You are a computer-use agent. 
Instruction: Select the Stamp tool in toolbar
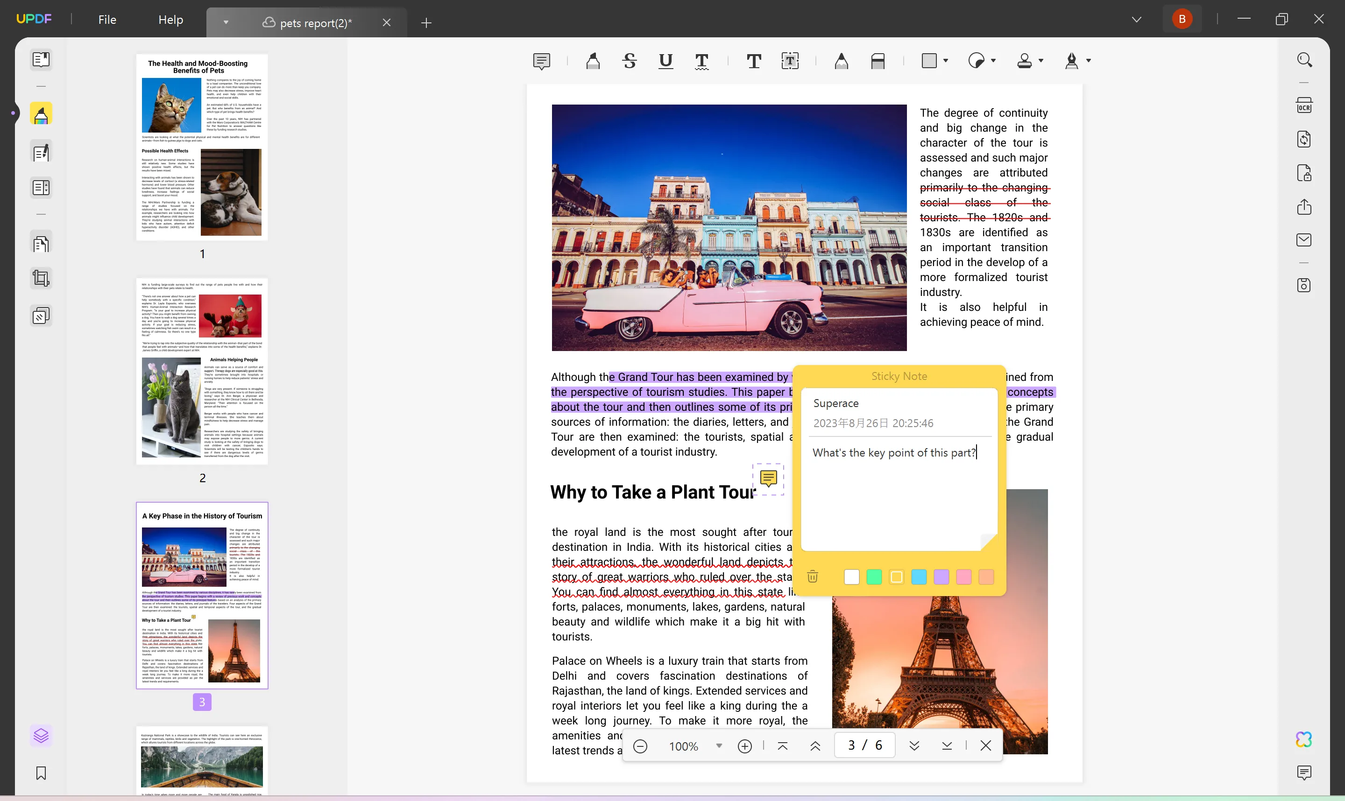click(x=1025, y=60)
